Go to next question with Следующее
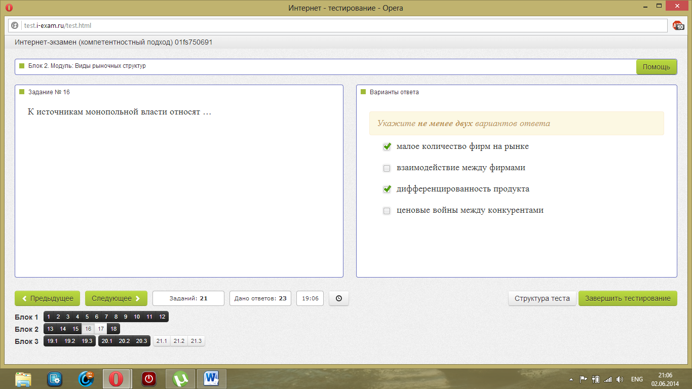692x389 pixels. click(x=116, y=298)
